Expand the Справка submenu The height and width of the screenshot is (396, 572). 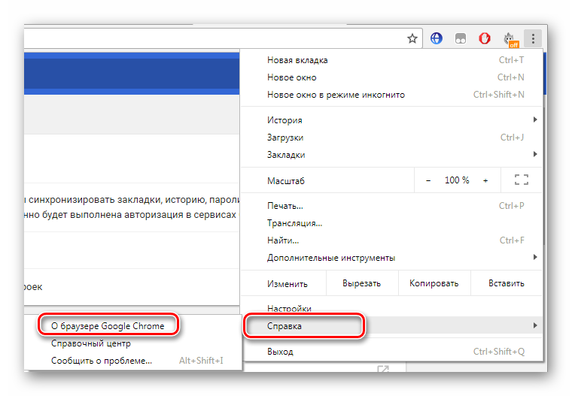click(x=391, y=325)
